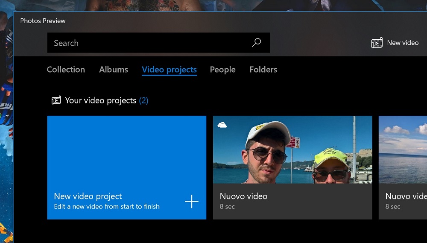The height and width of the screenshot is (243, 427).
Task: Focus the Search input field
Action: (x=158, y=43)
